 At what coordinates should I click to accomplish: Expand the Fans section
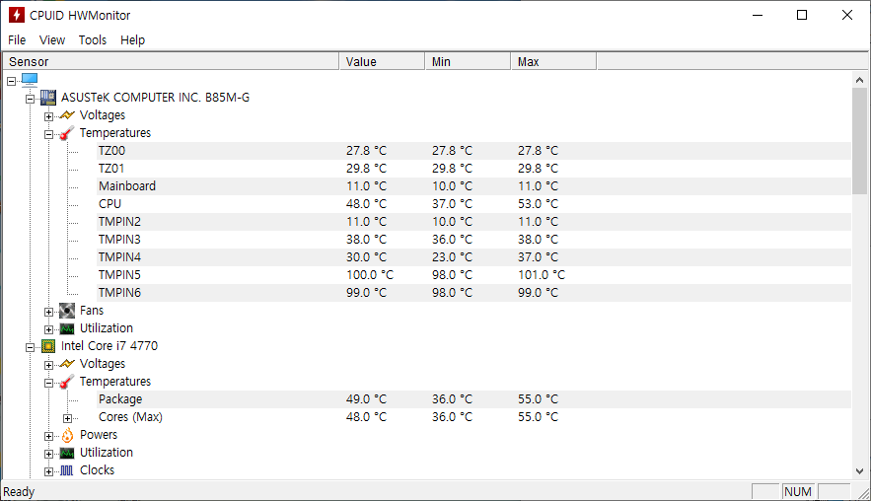[x=49, y=312]
